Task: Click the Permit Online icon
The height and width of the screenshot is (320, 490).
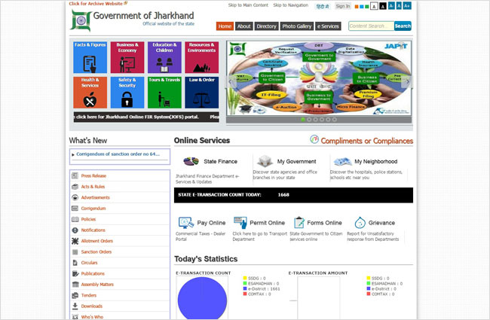Action: pyautogui.click(x=240, y=223)
